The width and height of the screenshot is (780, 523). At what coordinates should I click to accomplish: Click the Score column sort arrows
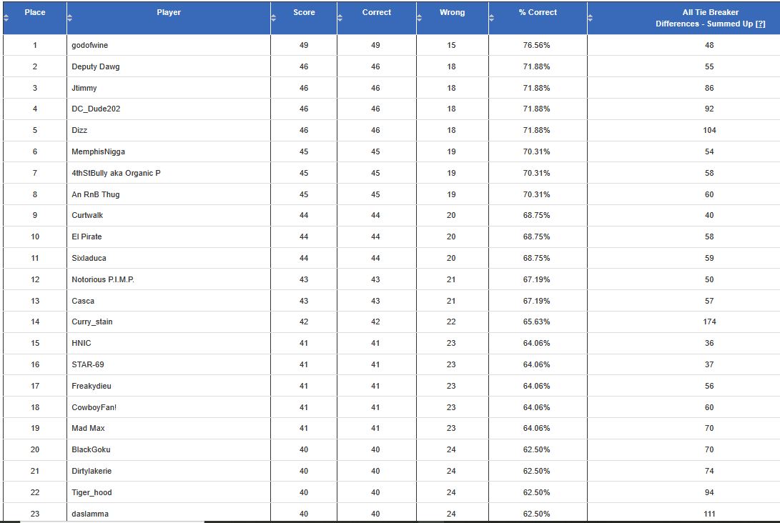tap(274, 18)
